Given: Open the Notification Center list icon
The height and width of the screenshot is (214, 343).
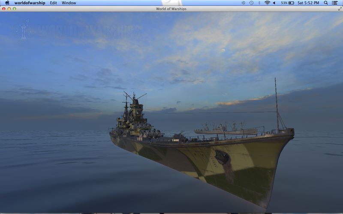Looking at the screenshot, I should pos(335,3).
